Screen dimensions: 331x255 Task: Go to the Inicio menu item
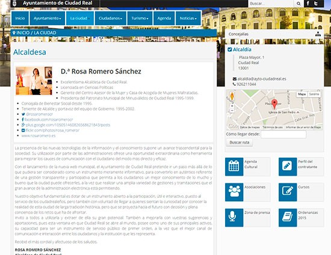click(x=20, y=19)
